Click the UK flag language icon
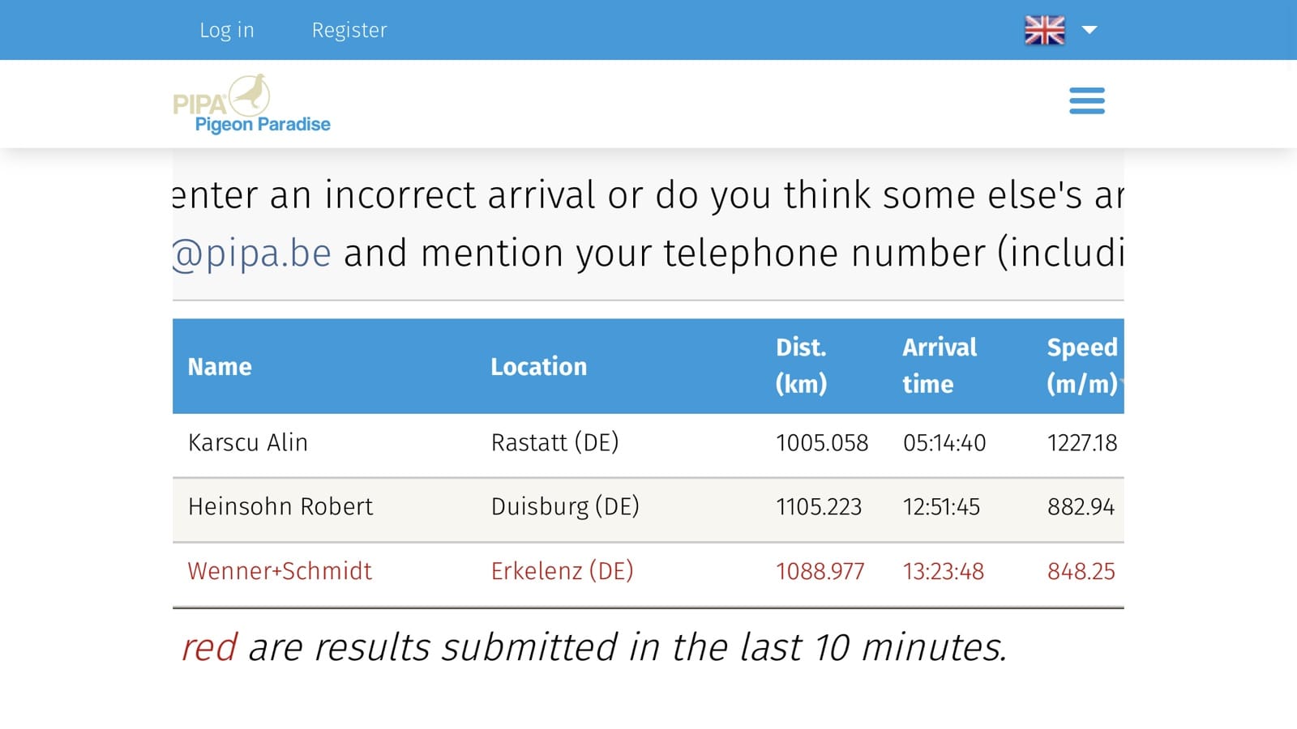The width and height of the screenshot is (1297, 729). point(1044,30)
